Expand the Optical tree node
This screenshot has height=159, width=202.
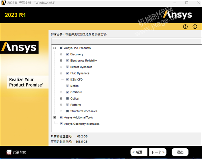[x=61, y=98]
